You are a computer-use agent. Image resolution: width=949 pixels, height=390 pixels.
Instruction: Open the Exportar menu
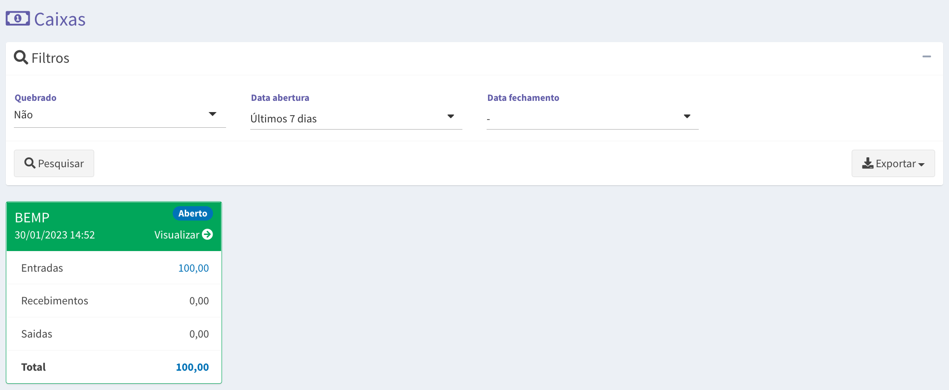pos(893,163)
